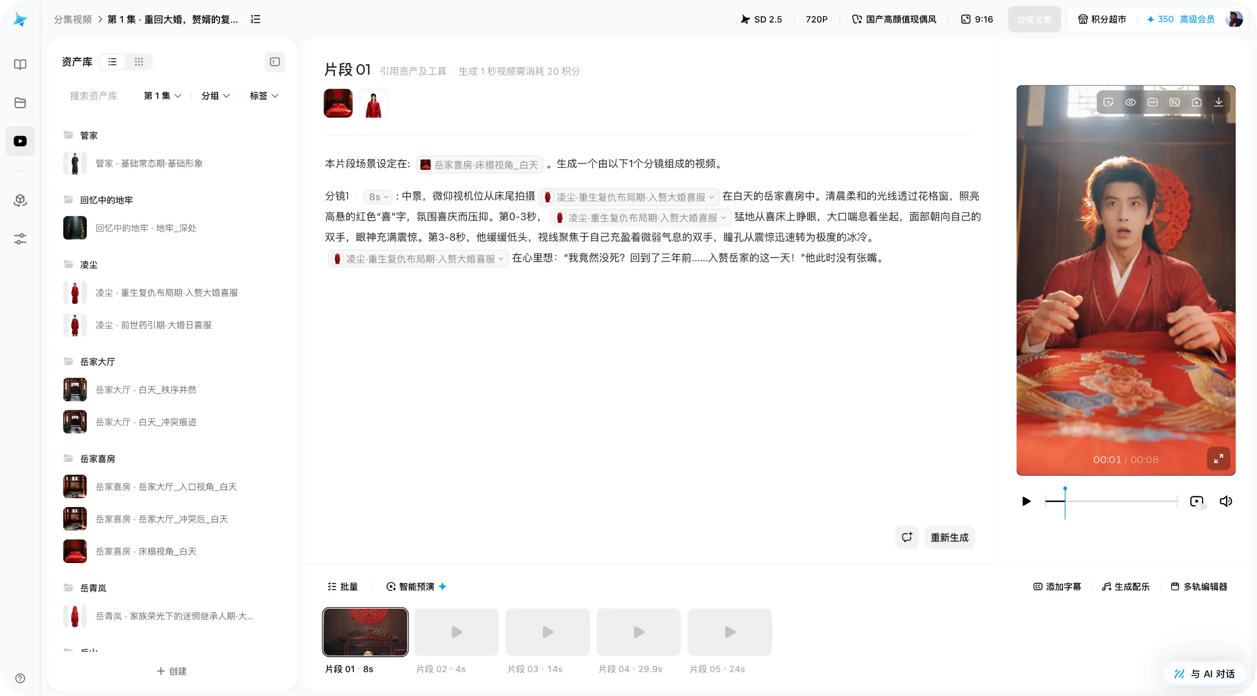Click the help question mark icon
The height and width of the screenshot is (696, 1257).
(20, 678)
